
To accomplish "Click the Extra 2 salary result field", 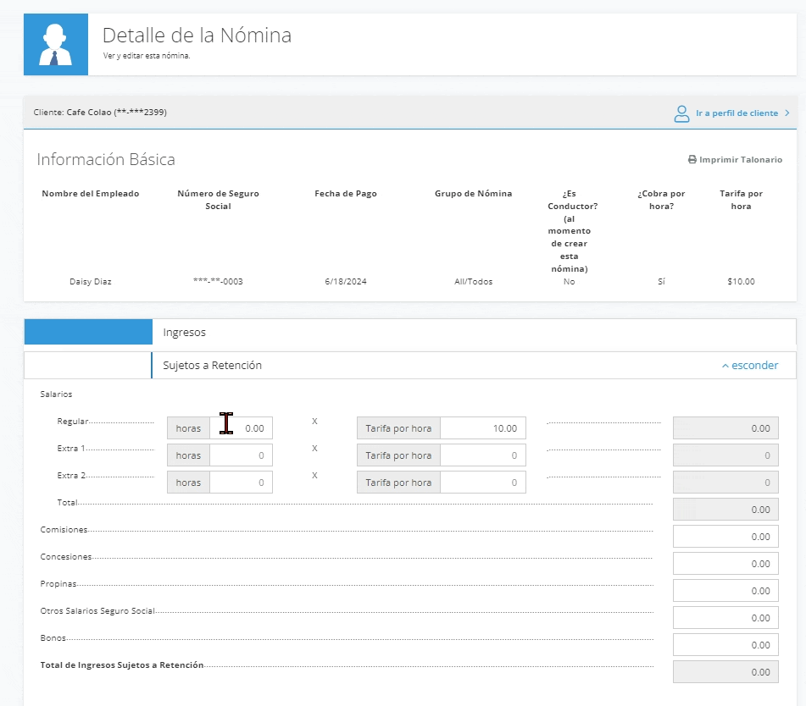I will click(x=725, y=483).
